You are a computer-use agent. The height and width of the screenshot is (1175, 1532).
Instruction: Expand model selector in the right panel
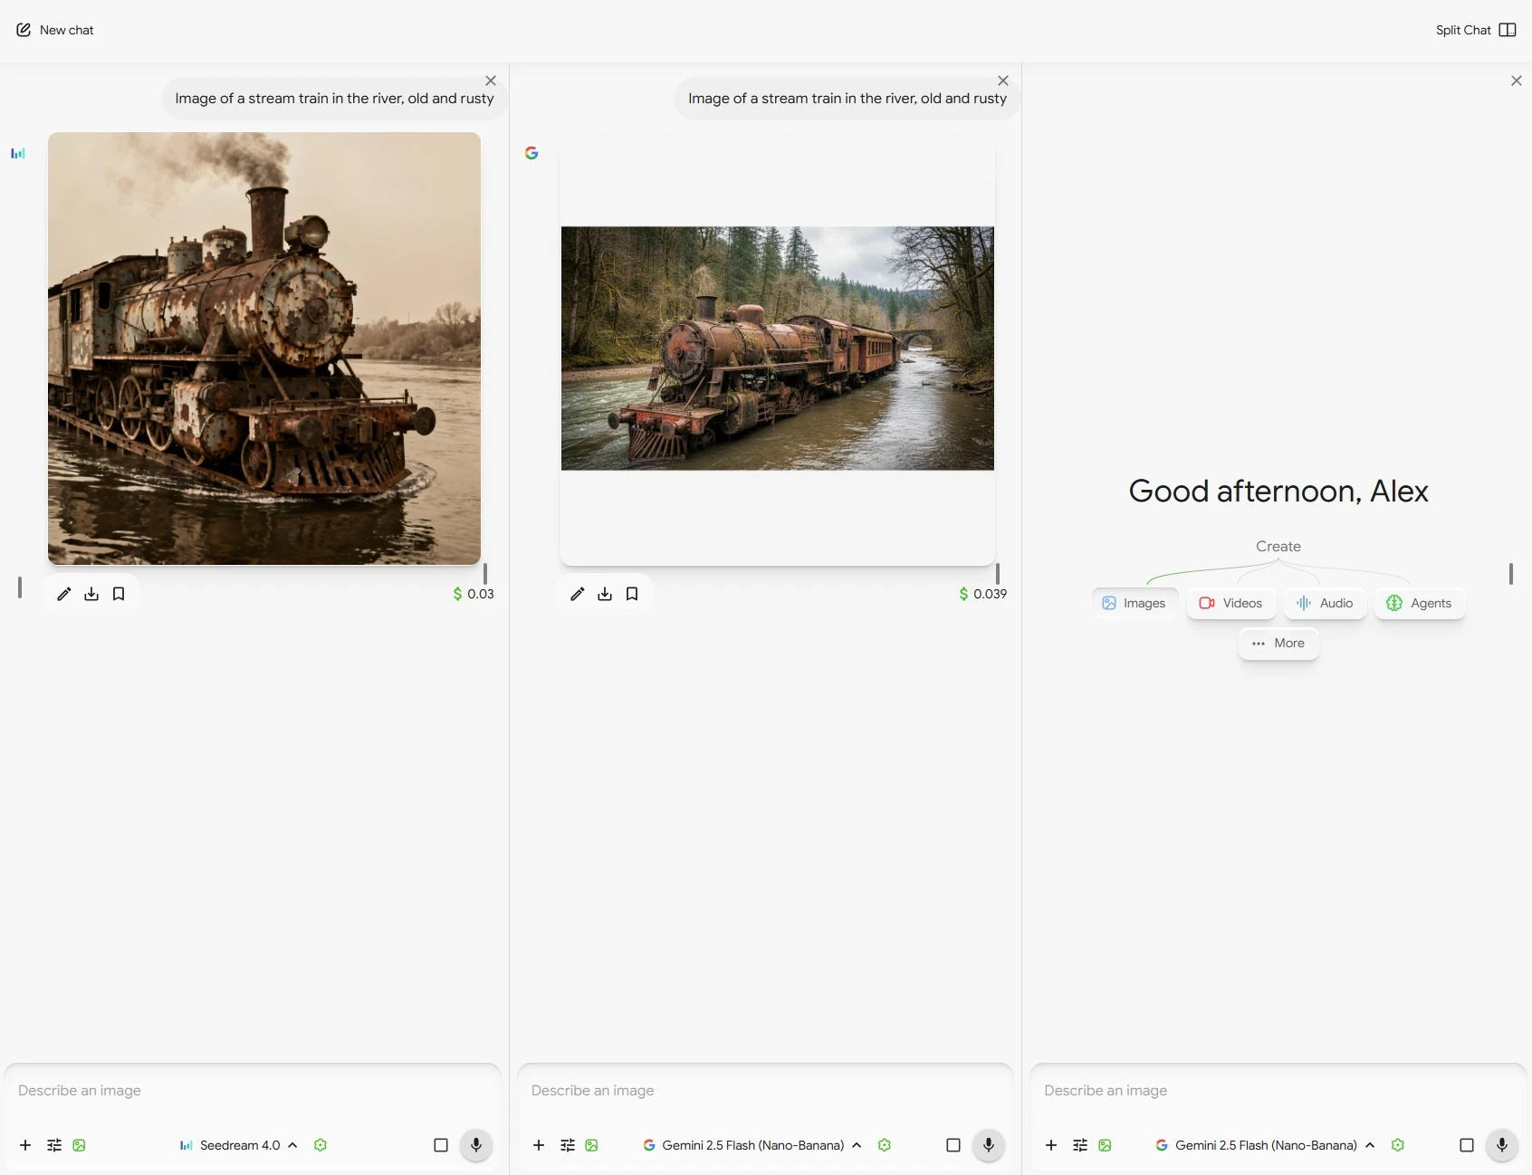(x=1266, y=1145)
